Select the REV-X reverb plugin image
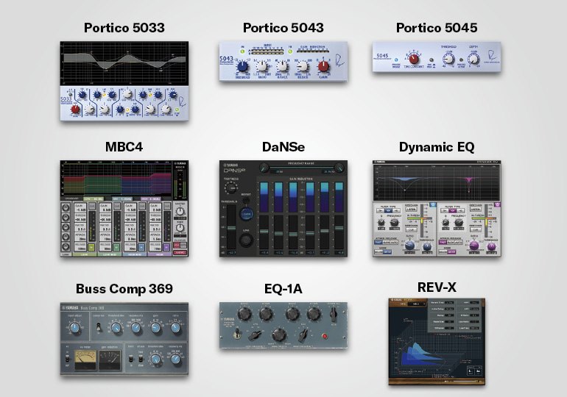This screenshot has width=567, height=397. coord(437,341)
